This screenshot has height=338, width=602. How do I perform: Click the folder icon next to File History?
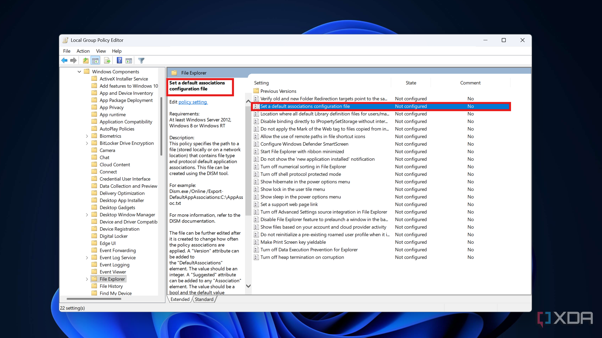coord(94,286)
